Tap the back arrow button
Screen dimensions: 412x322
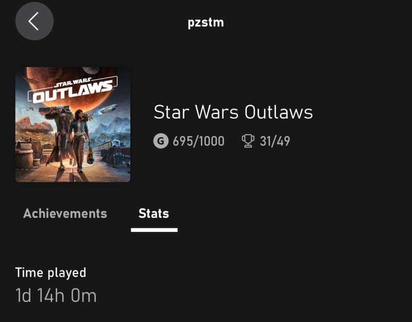click(x=34, y=21)
